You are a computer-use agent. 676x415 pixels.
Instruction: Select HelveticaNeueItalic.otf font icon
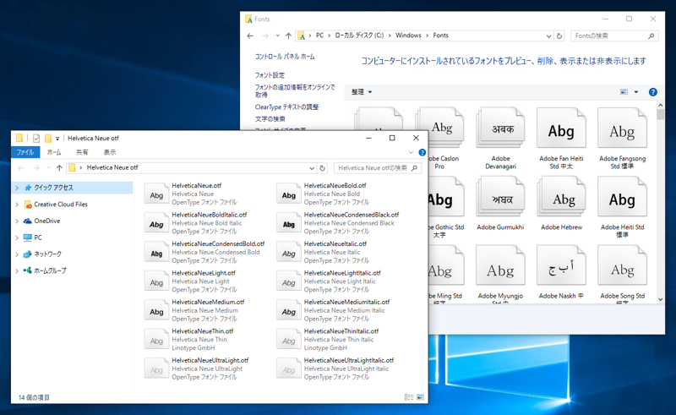288,253
